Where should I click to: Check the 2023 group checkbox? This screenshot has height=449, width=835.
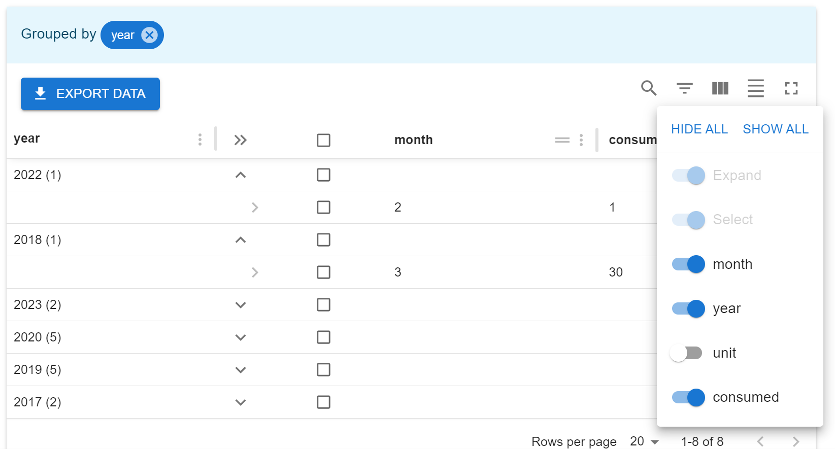click(323, 305)
